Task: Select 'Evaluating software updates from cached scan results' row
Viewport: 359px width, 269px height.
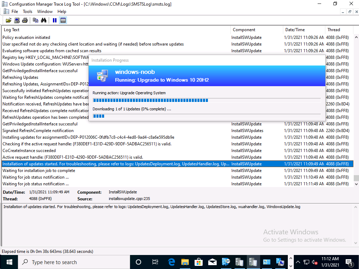Action: [177, 50]
